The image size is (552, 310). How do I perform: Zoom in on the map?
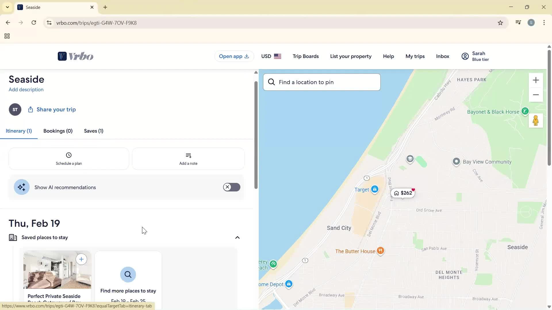click(536, 80)
